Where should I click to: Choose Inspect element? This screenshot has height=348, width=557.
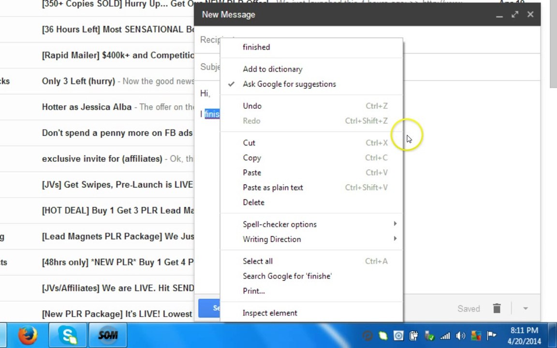[311, 313]
